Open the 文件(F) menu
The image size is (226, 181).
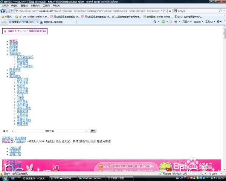(5, 6)
